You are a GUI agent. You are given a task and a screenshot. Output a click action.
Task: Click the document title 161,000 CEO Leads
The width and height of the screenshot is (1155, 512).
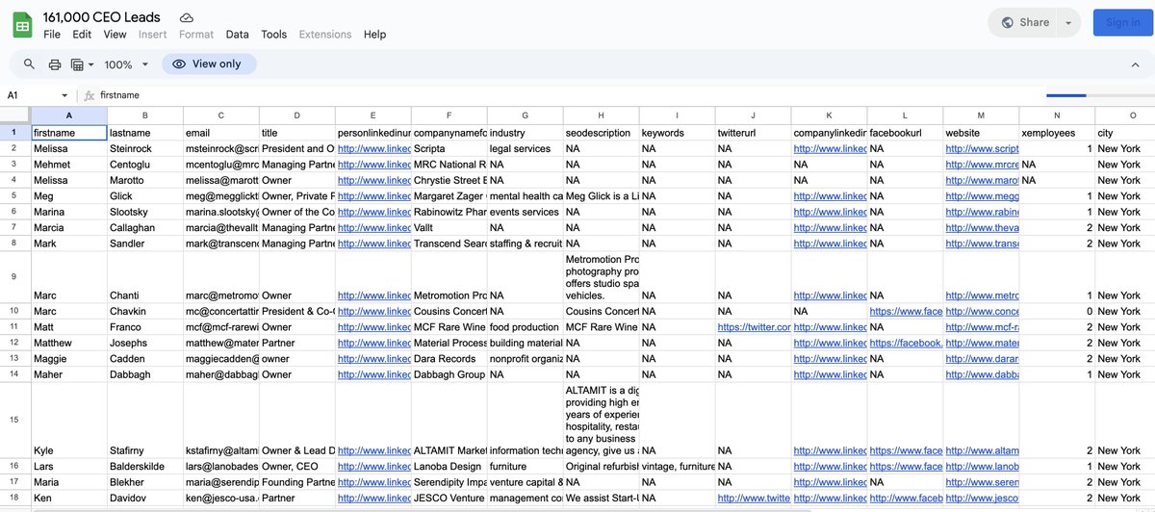(102, 17)
